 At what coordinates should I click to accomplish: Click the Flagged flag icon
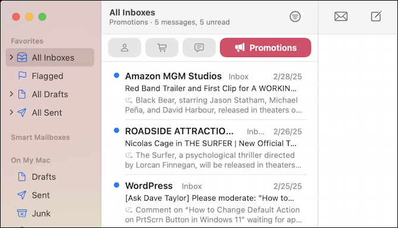pos(22,76)
